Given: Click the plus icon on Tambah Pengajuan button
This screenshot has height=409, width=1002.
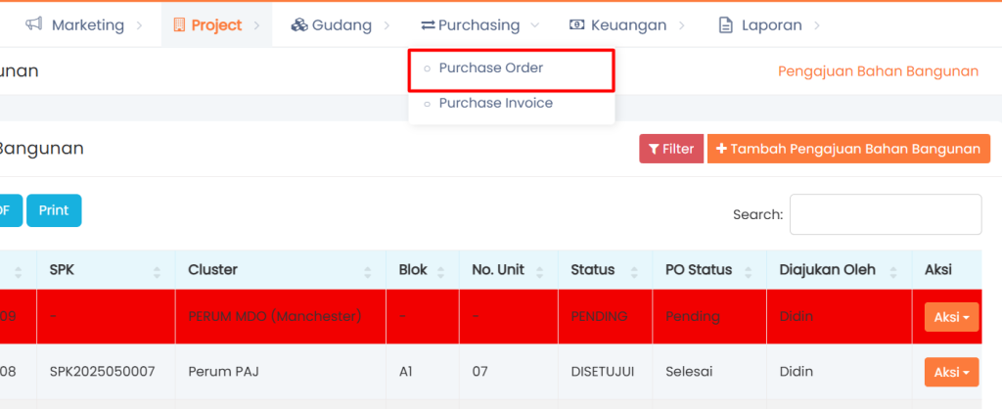Looking at the screenshot, I should pyautogui.click(x=721, y=149).
